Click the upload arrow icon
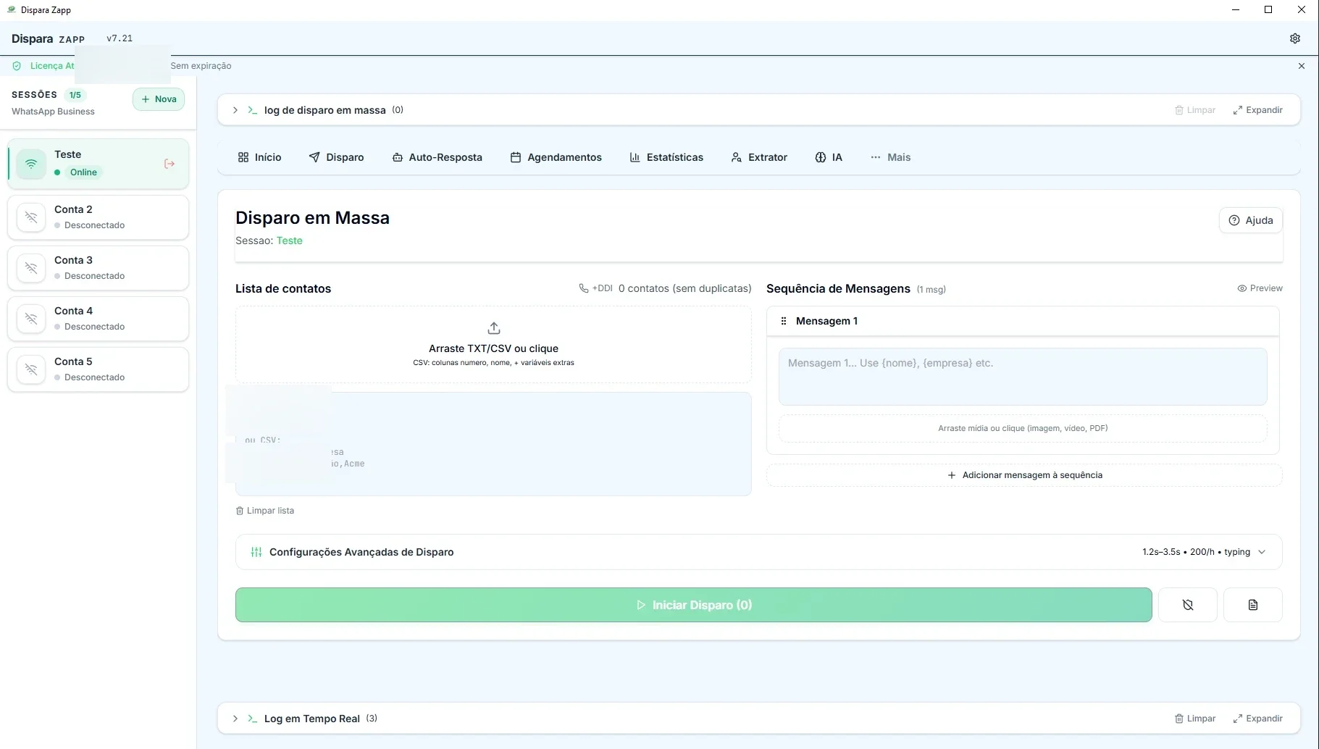Image resolution: width=1319 pixels, height=749 pixels. coord(493,328)
